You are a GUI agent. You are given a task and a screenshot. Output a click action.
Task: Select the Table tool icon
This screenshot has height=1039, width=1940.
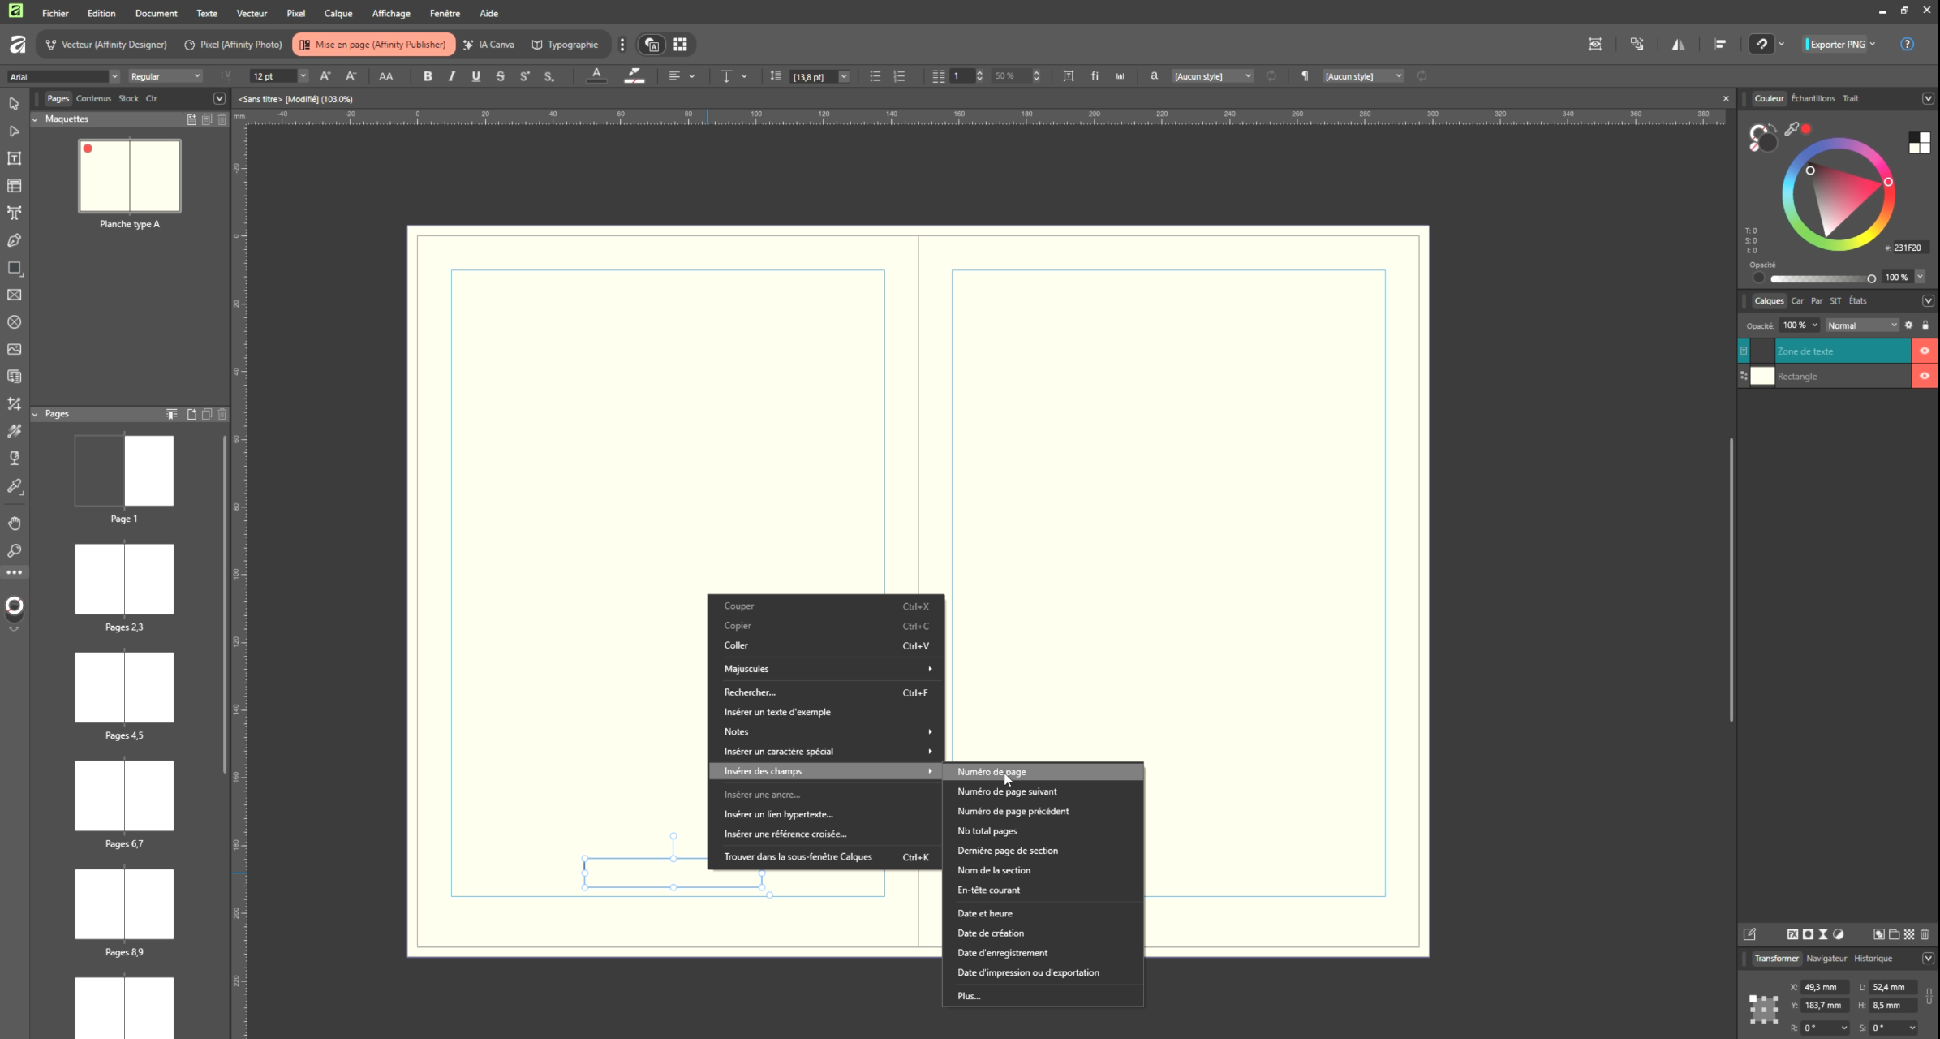coord(14,186)
